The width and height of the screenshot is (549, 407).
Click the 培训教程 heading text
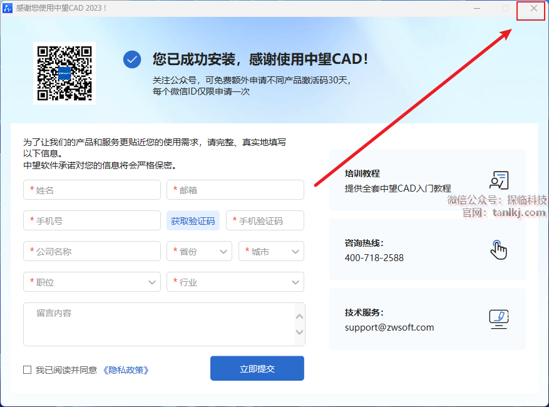point(362,173)
